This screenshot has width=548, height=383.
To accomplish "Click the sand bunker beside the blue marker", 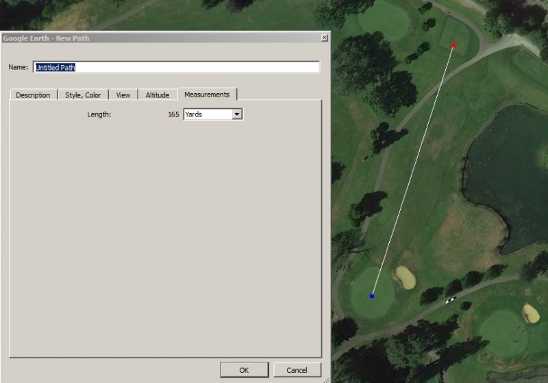I will coord(406,277).
